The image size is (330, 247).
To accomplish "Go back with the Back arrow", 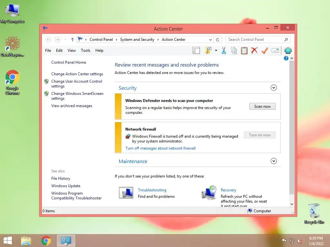I will pyautogui.click(x=48, y=40).
